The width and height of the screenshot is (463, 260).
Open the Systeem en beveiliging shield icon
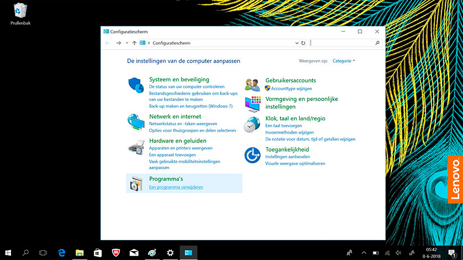click(136, 85)
